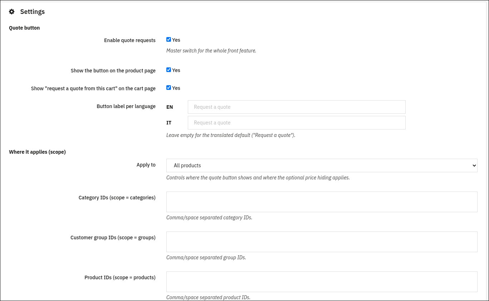Viewport: 489px width, 301px height.
Task: Click the Master switch help text
Action: (211, 51)
